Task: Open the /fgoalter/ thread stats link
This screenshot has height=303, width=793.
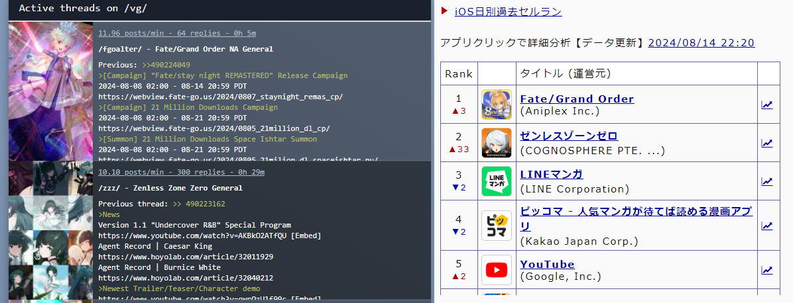Action: click(177, 33)
